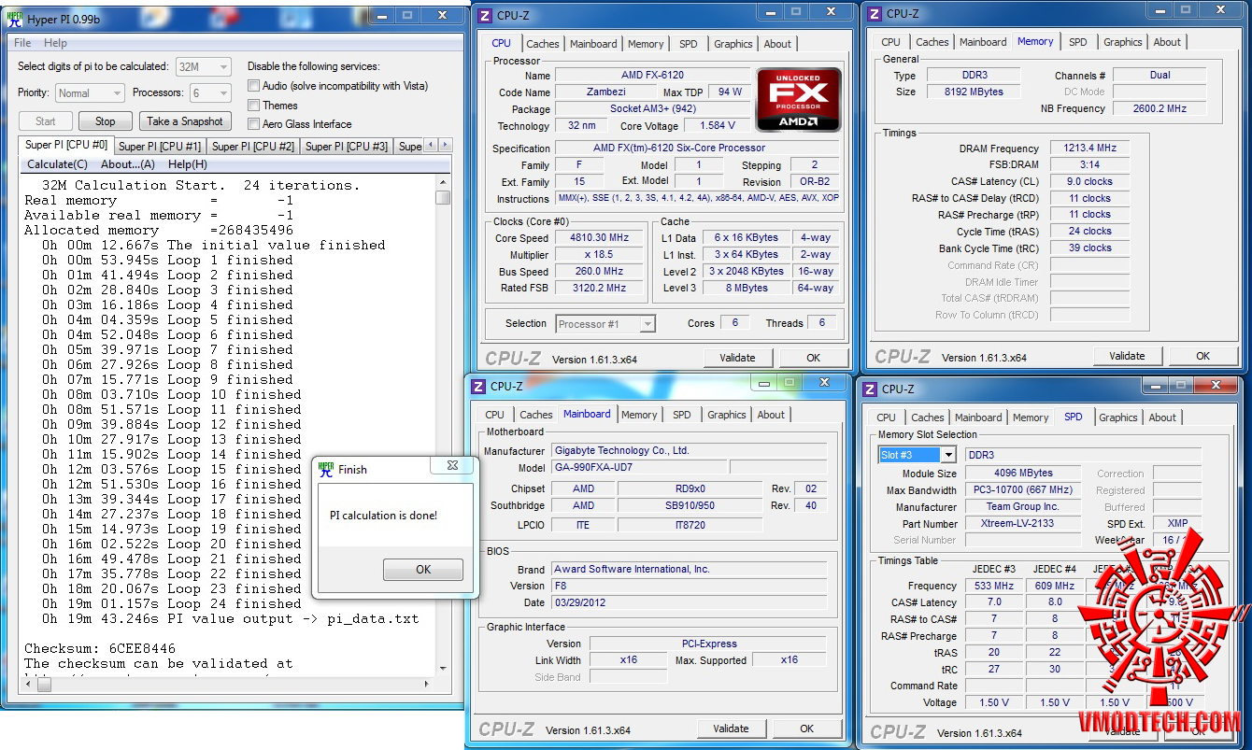Screen dimensions: 1252x750
Task: Click the BIOS date "03/29/2012"
Action: tap(689, 602)
